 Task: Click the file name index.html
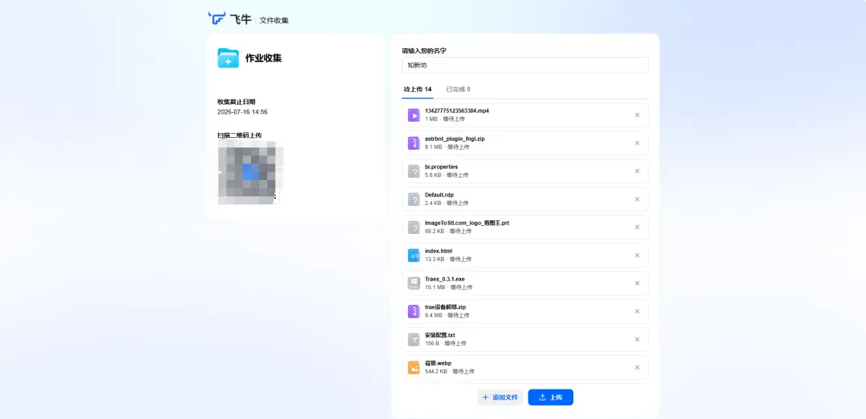click(x=439, y=252)
